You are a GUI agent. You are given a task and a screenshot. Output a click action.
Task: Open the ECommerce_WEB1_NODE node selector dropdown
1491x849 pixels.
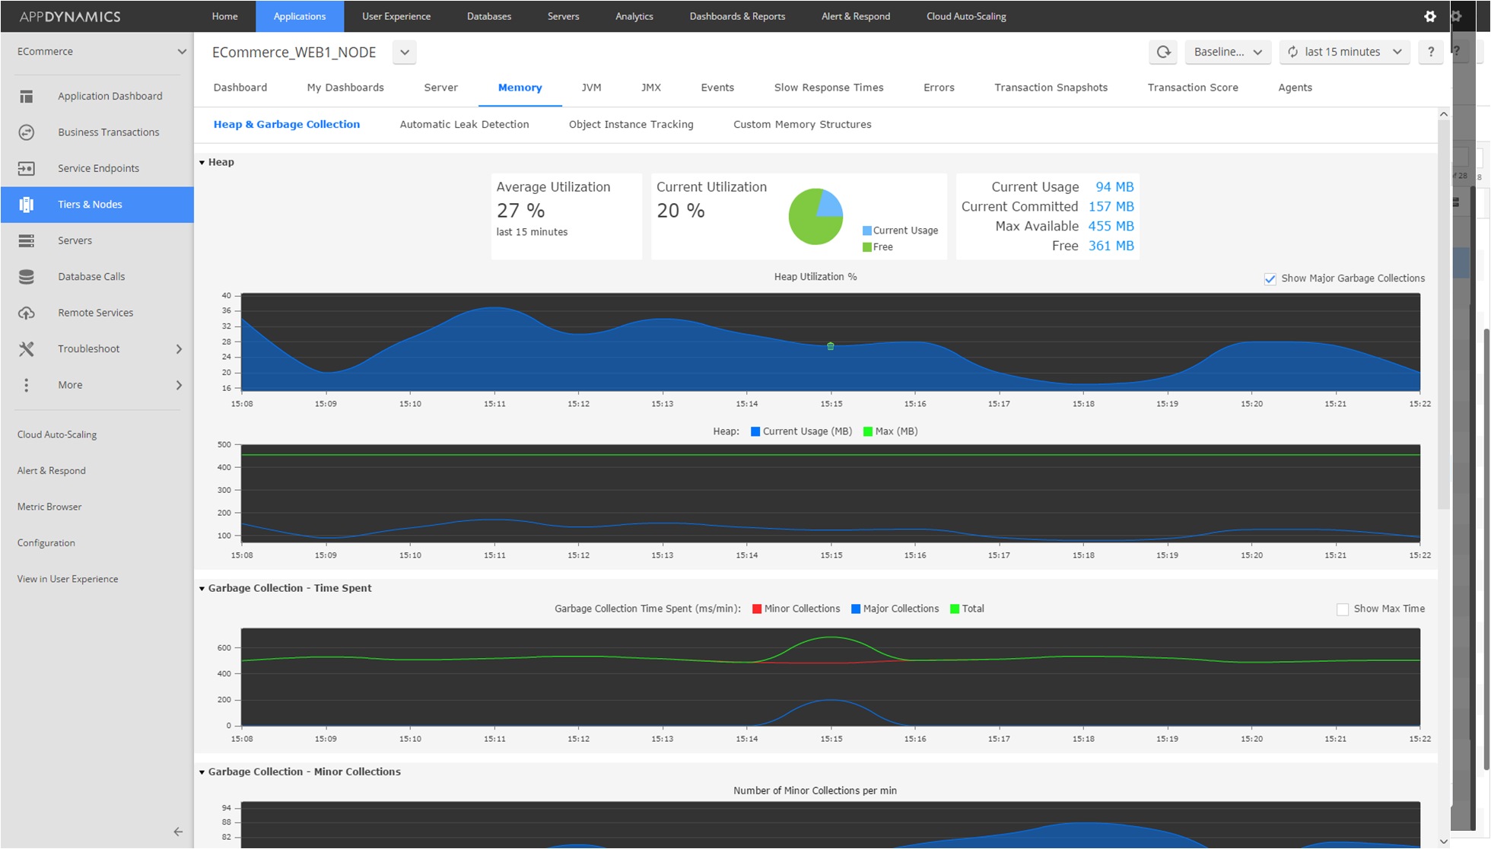click(x=405, y=52)
